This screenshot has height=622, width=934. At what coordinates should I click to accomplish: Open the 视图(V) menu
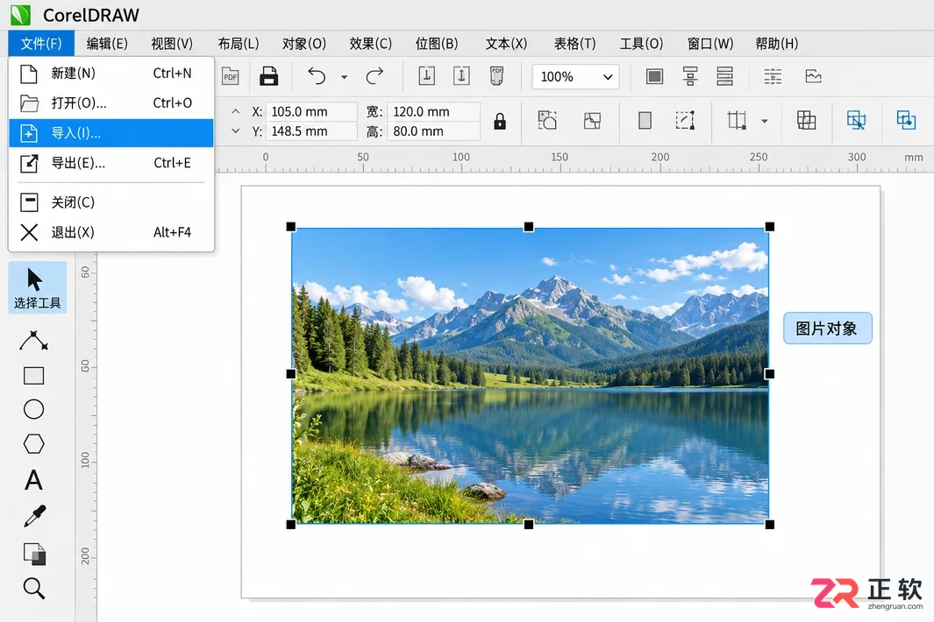point(172,44)
